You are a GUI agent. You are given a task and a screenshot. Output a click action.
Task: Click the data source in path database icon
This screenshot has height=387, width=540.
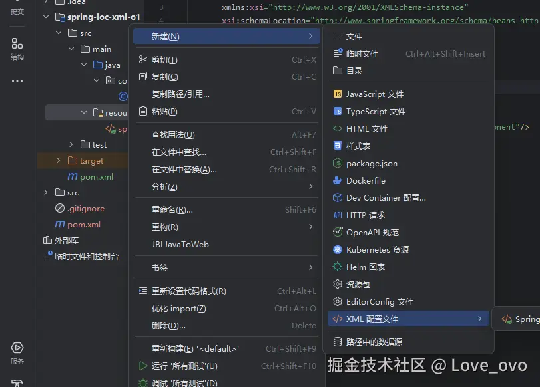pyautogui.click(x=338, y=342)
